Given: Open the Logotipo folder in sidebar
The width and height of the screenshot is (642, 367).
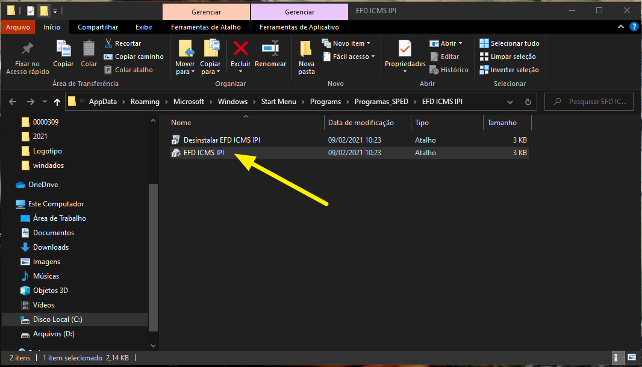Looking at the screenshot, I should [47, 151].
